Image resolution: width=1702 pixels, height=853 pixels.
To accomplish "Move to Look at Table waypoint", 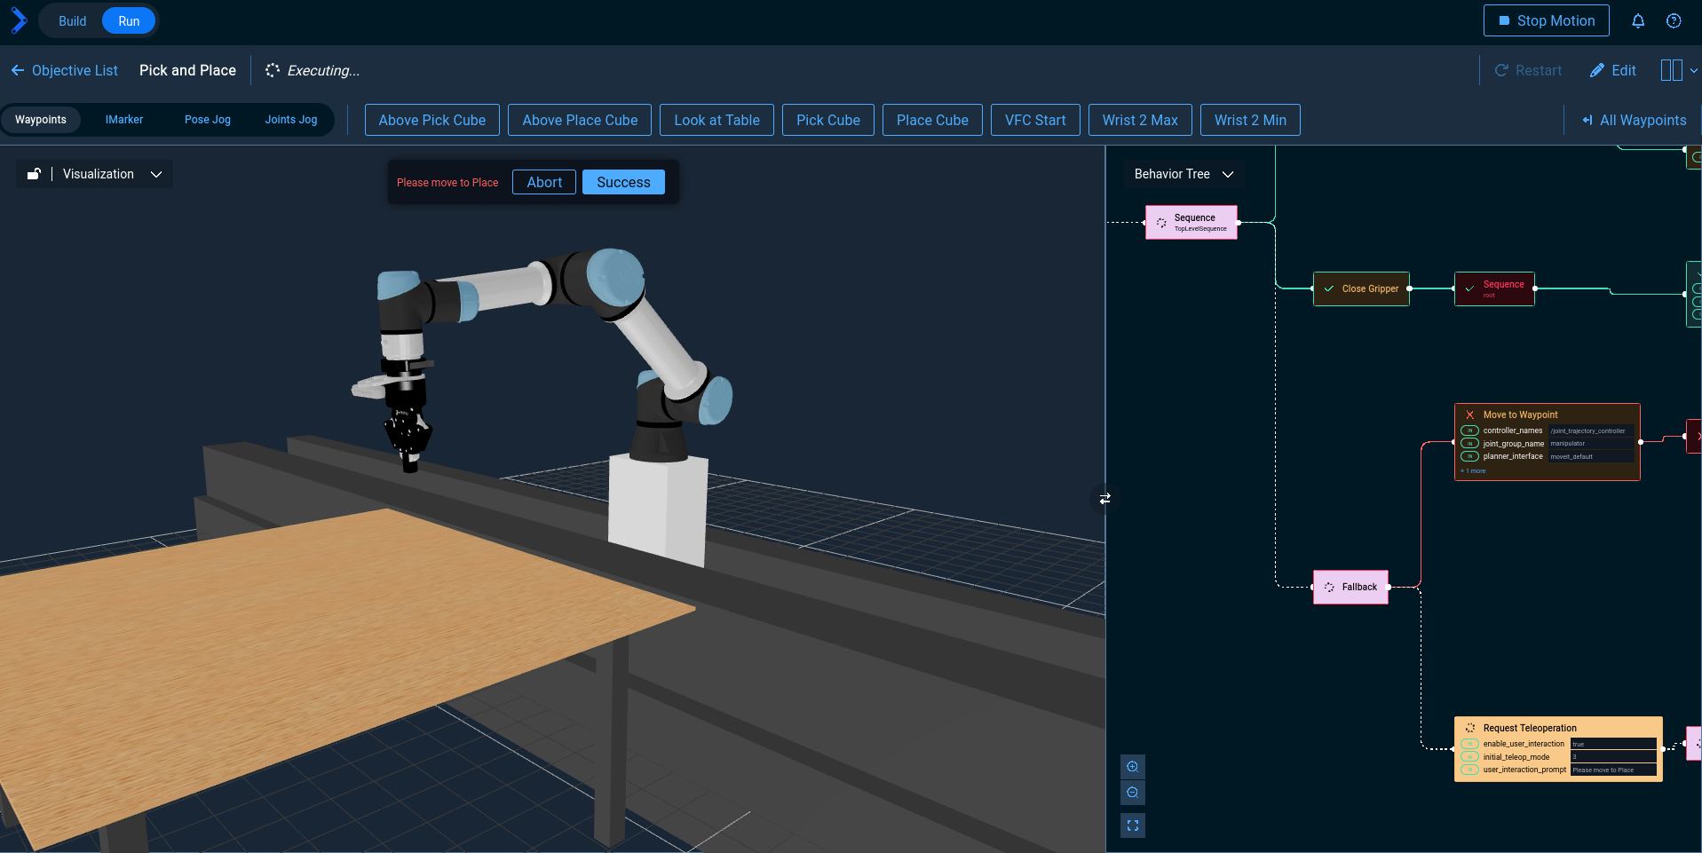I will pyautogui.click(x=716, y=120).
